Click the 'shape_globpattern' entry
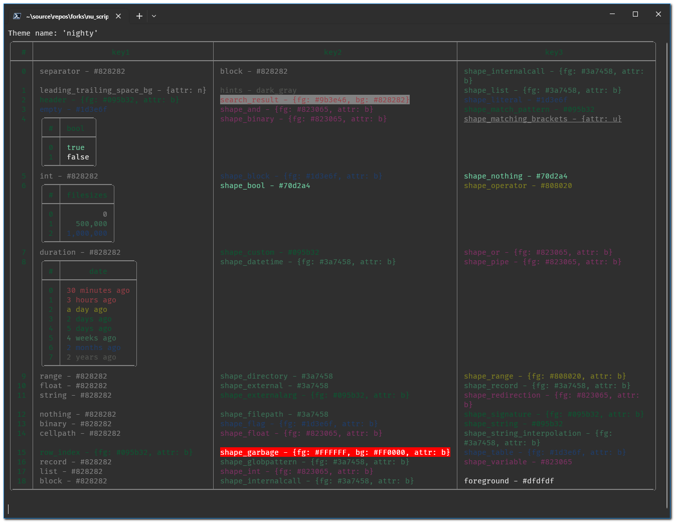This screenshot has width=674, height=522. [315, 462]
